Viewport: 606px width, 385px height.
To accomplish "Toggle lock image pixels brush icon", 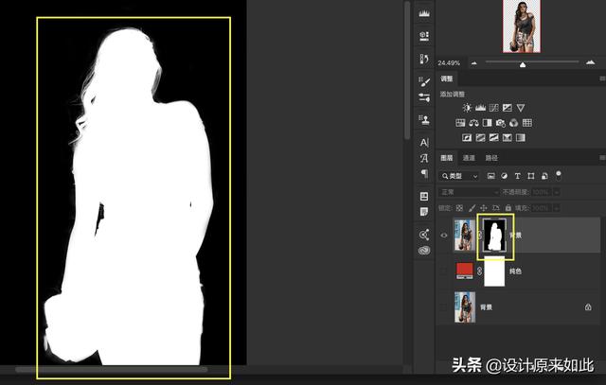I will [472, 208].
